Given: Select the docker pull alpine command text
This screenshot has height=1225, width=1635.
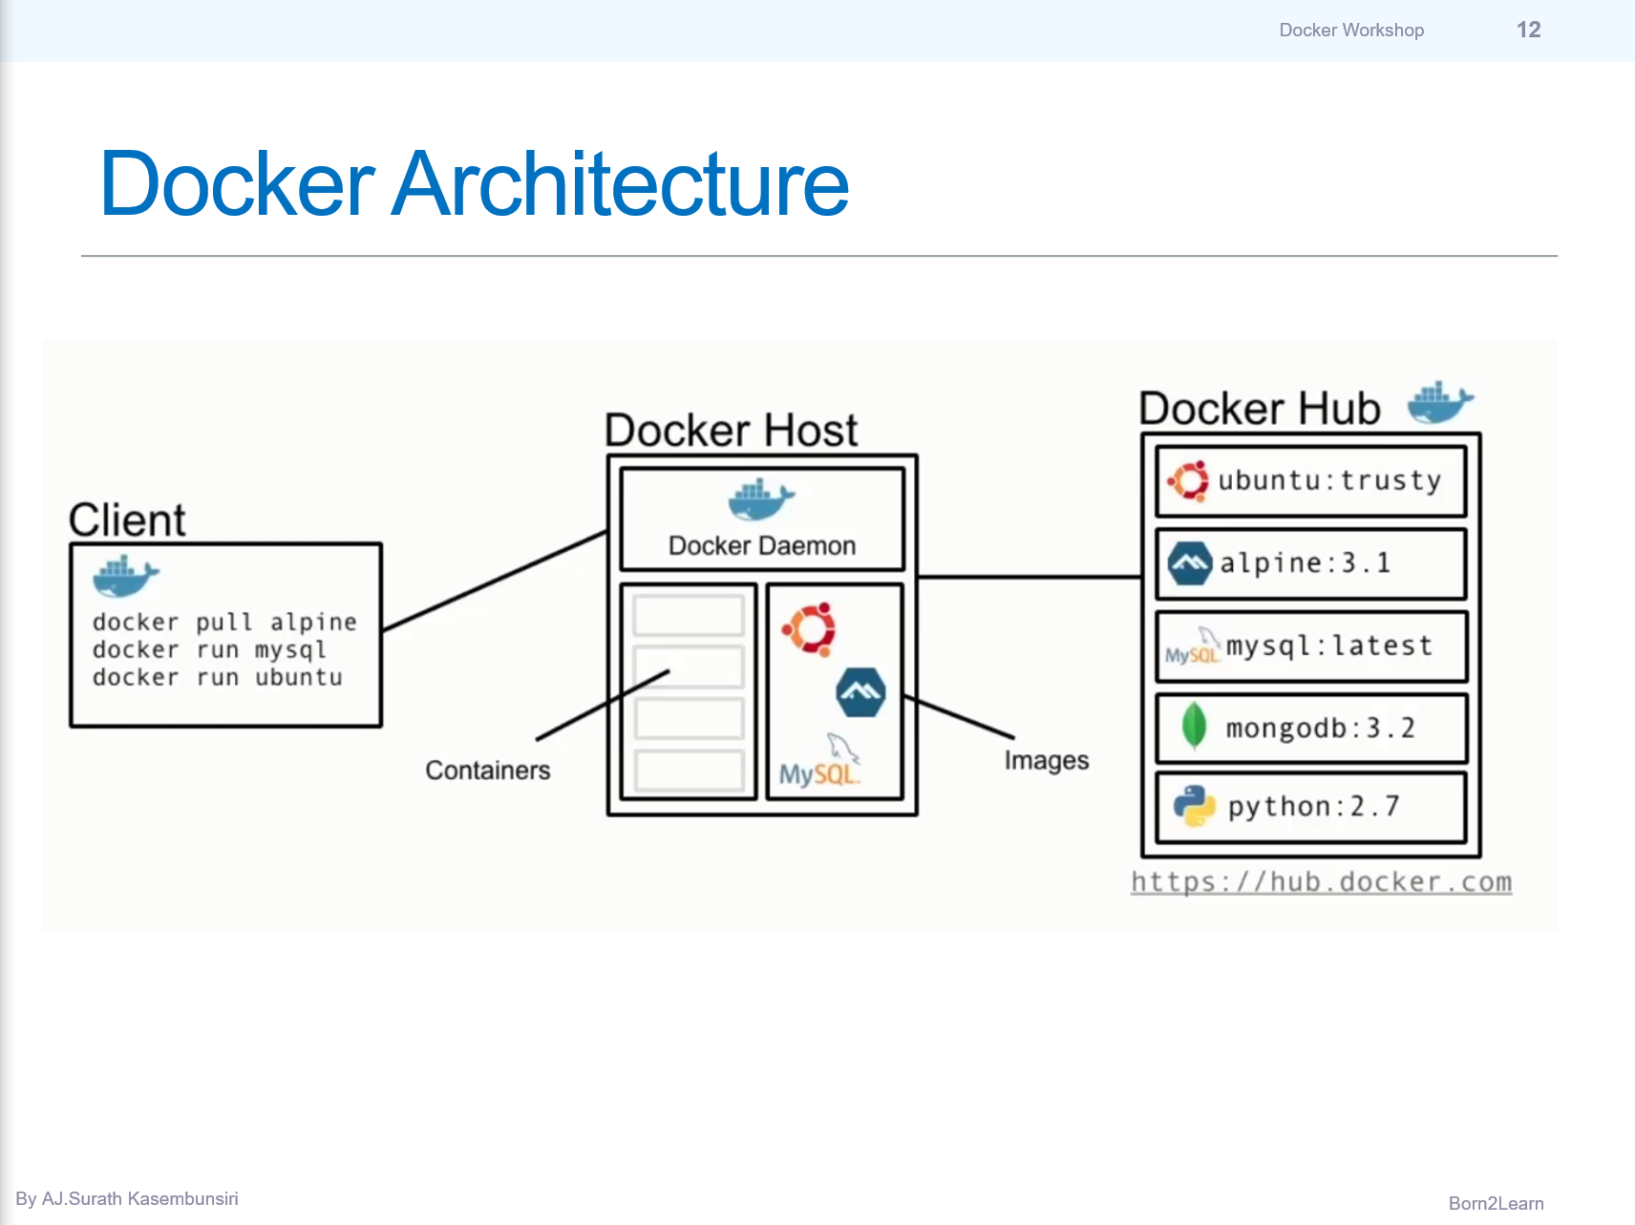Looking at the screenshot, I should coord(223,622).
